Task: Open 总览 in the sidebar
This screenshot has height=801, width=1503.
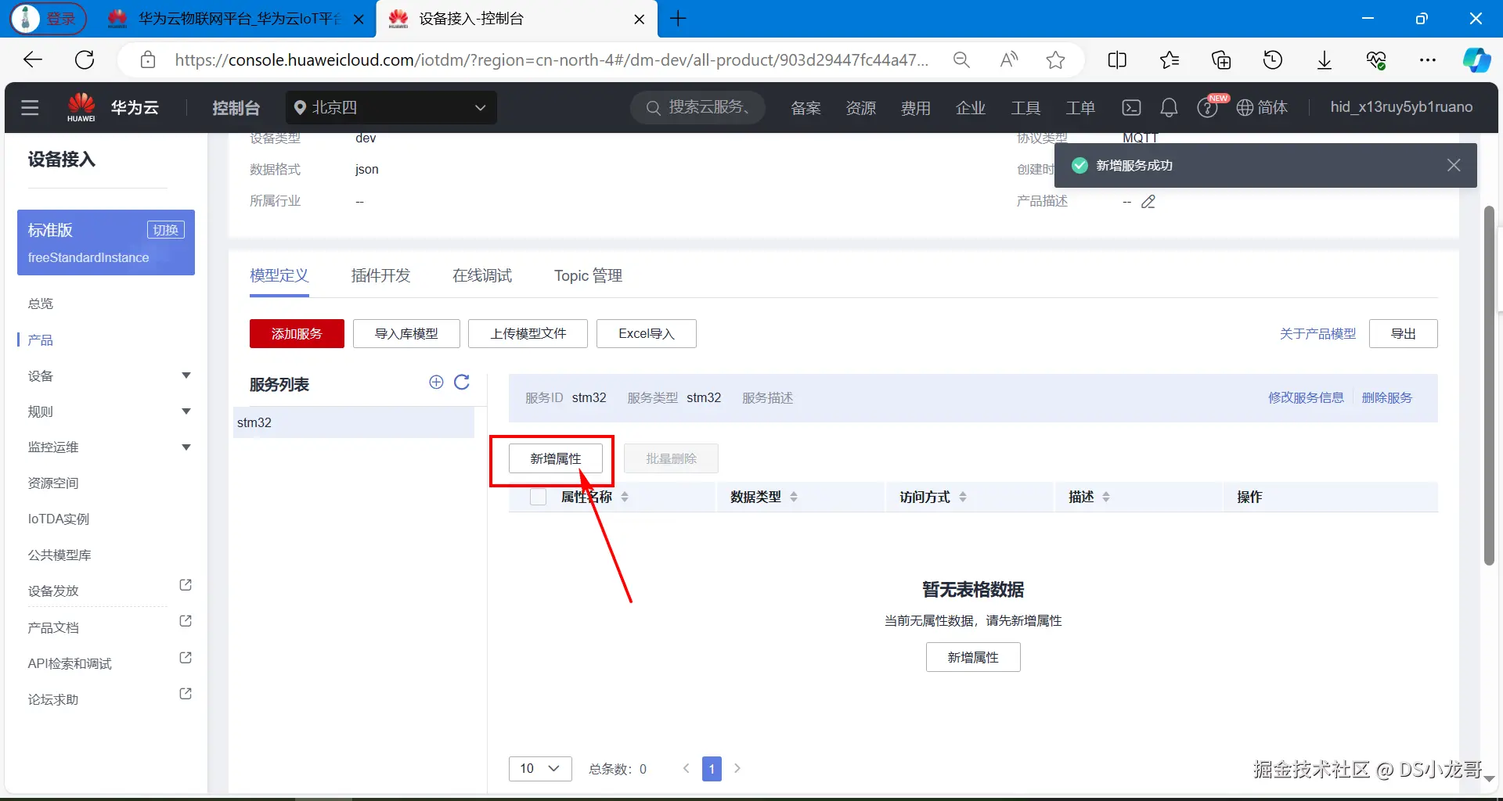Action: pos(41,304)
